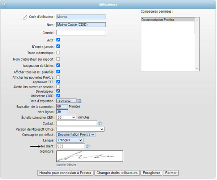Screen dimensions: 217x180
Task: Open the Langue dropdown
Action: point(70,140)
